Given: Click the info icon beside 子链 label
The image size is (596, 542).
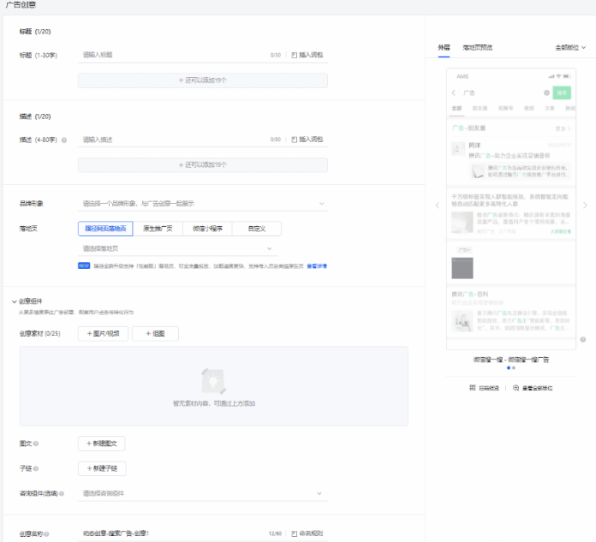Looking at the screenshot, I should [x=36, y=468].
